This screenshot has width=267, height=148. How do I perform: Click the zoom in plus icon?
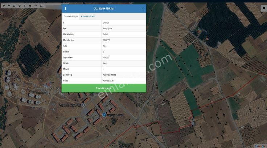4,6
